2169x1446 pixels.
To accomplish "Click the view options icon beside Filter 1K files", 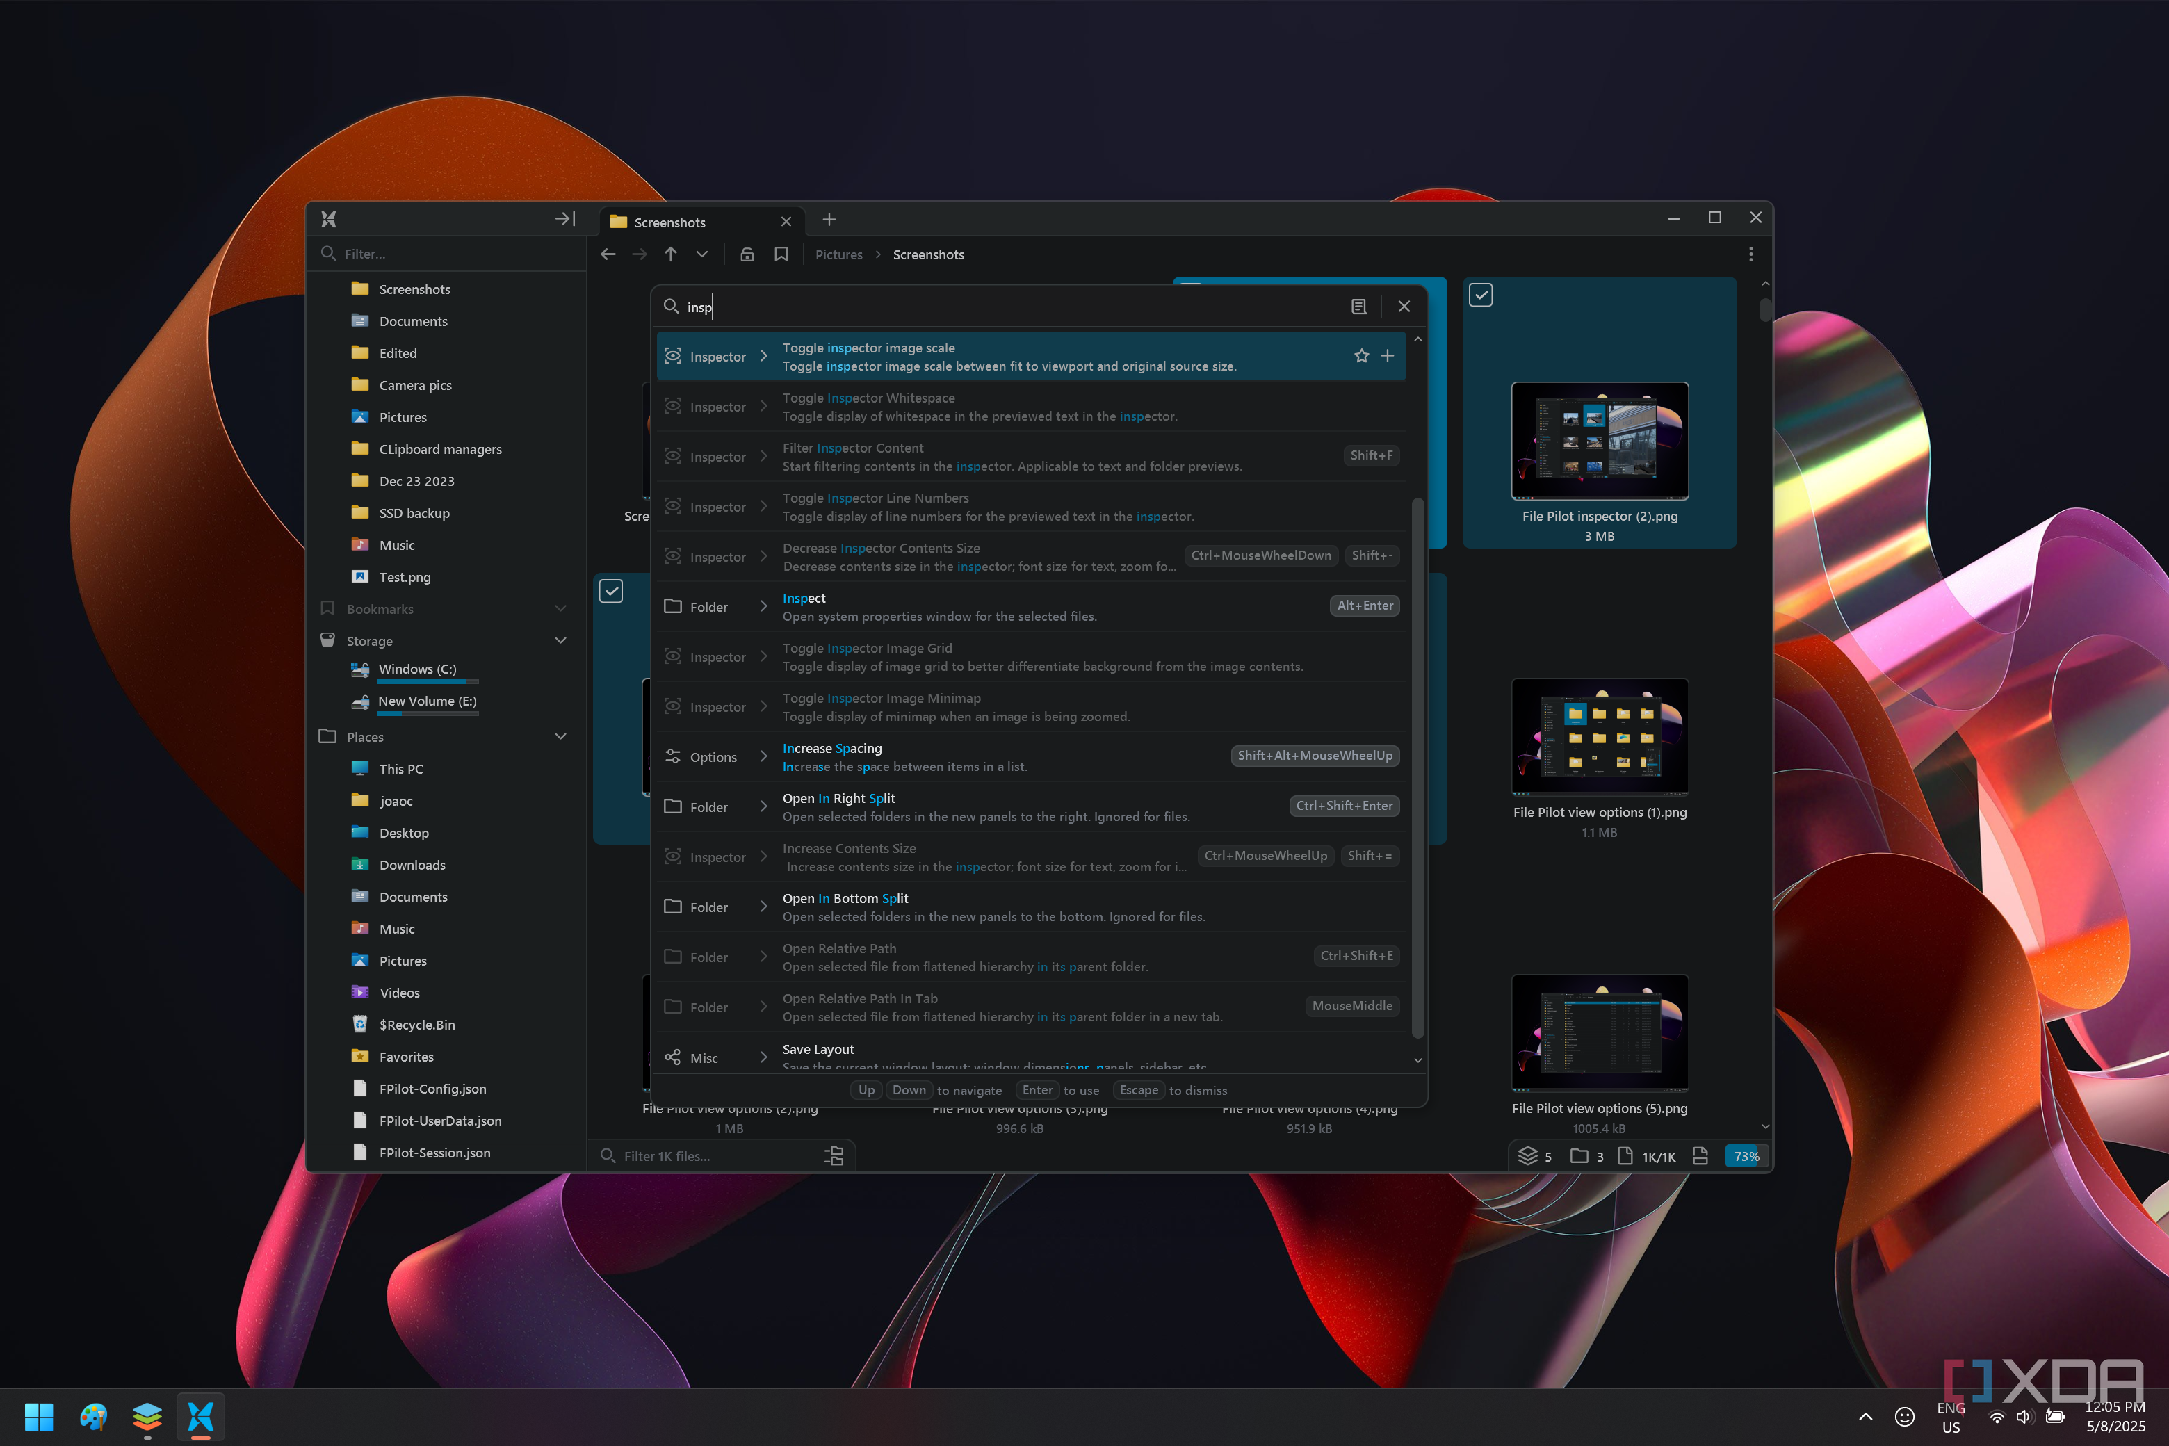I will pos(834,1156).
